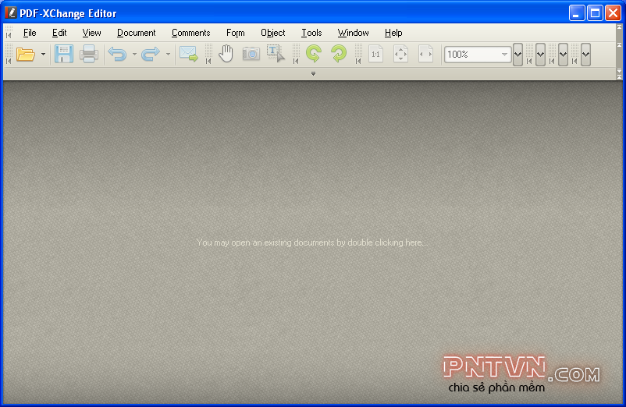The height and width of the screenshot is (407, 626).
Task: Rotate view clockwise with green arrow
Action: 339,54
